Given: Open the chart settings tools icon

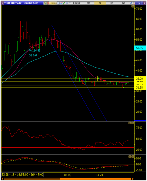Looking at the screenshot, I should (134, 3).
